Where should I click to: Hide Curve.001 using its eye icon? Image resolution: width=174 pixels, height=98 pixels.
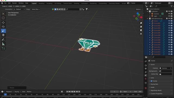(x=169, y=23)
